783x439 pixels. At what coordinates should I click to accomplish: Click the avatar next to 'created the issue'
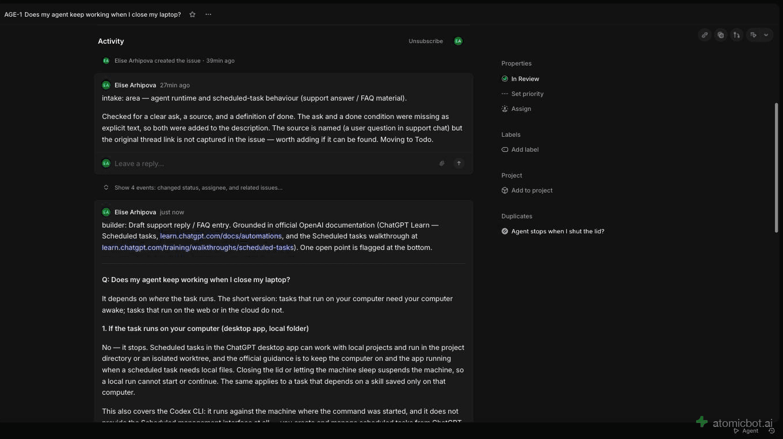[x=106, y=61]
